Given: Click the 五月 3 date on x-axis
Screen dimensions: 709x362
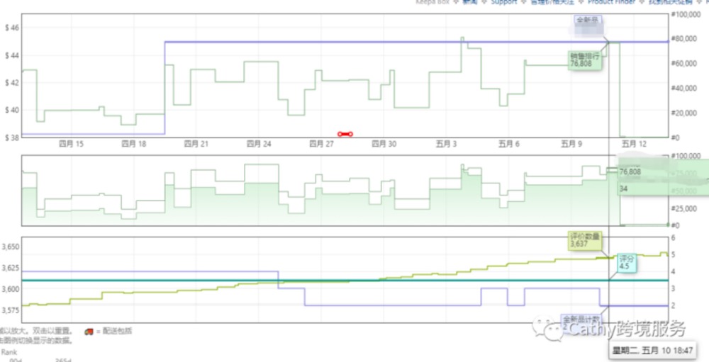Looking at the screenshot, I should coord(446,144).
